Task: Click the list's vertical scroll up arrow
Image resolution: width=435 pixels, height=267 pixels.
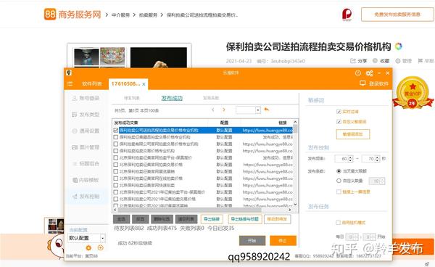Action: (x=295, y=122)
